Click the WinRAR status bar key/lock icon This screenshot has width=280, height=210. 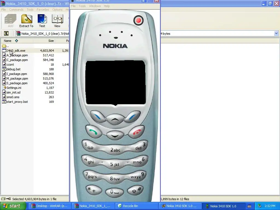click(8, 199)
